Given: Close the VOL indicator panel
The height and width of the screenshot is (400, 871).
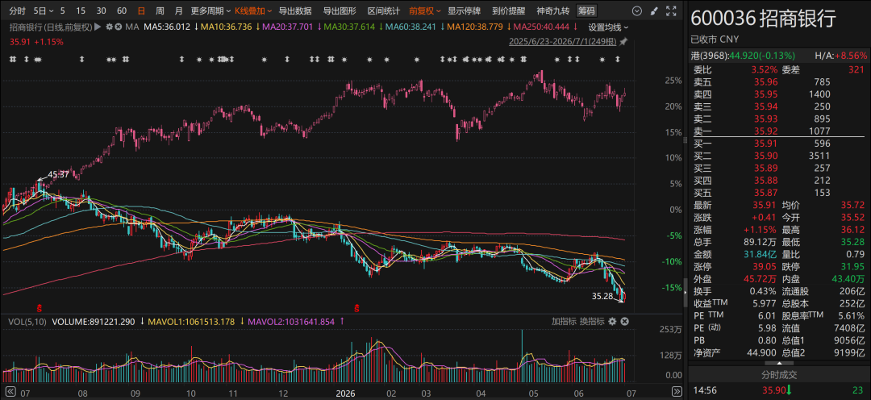Looking at the screenshot, I should pyautogui.click(x=623, y=321).
